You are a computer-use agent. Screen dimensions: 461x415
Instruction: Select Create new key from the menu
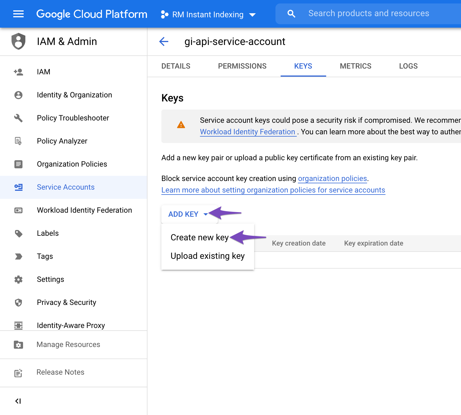[x=199, y=237]
